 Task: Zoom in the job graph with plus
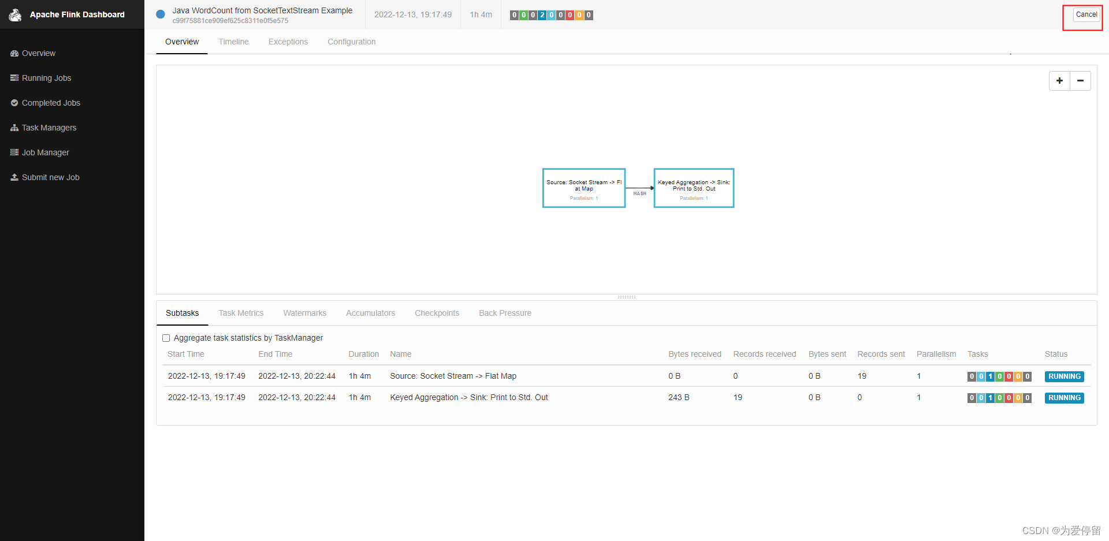point(1059,81)
